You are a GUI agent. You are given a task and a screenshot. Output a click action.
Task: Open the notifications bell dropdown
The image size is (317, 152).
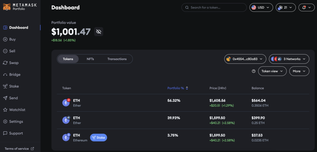point(306,7)
